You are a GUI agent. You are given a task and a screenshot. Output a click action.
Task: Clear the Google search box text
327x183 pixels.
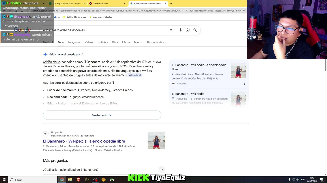pyautogui.click(x=171, y=30)
